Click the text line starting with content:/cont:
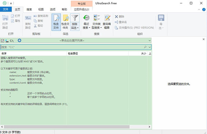 tap(26, 83)
